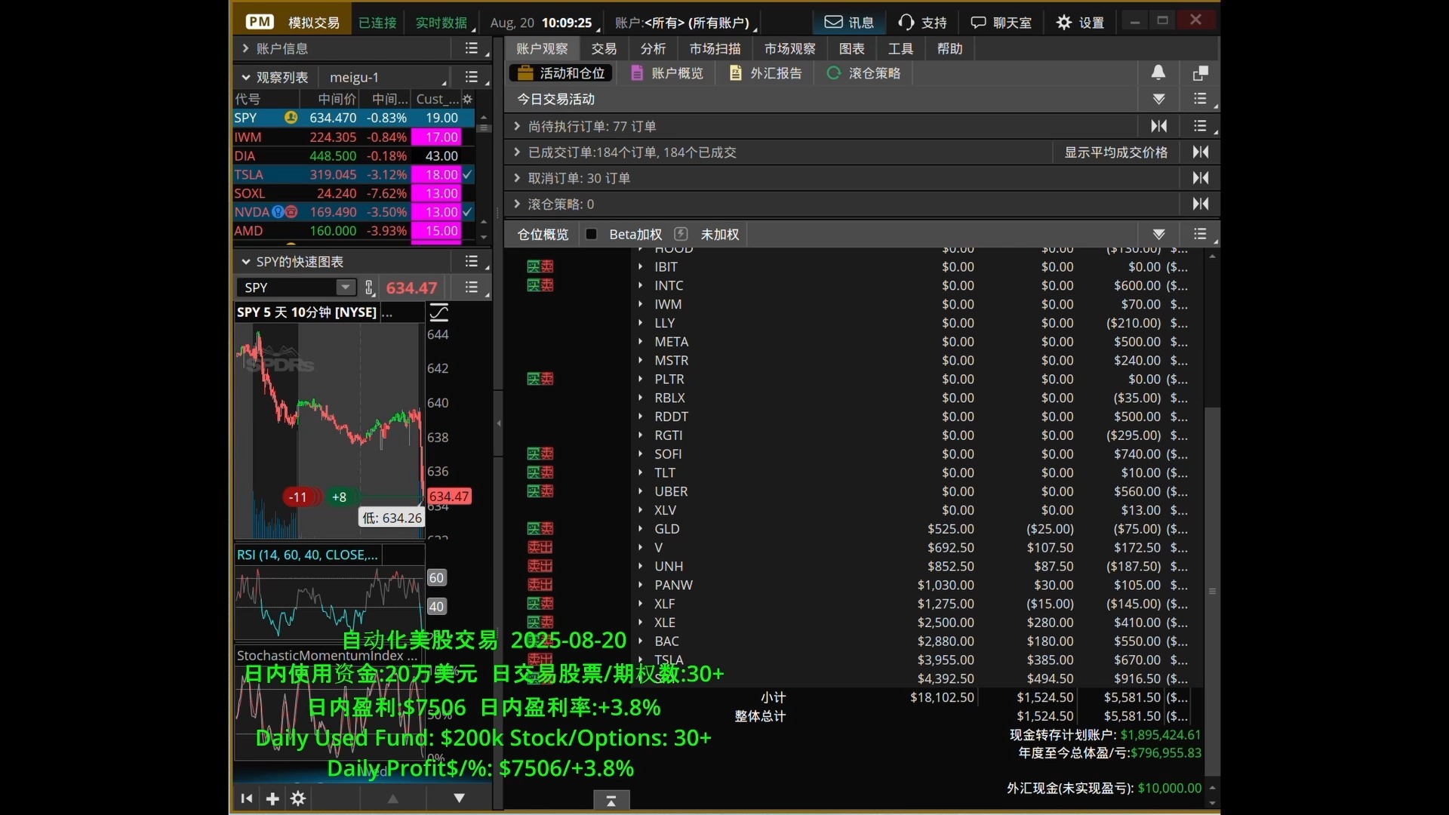Click 显示平均成交价格 button
1449x815 pixels.
[x=1115, y=152]
